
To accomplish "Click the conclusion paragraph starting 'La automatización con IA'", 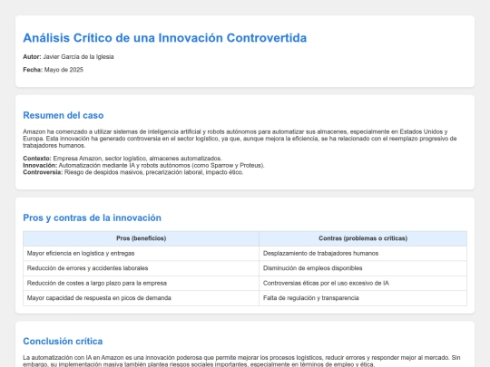I will [241, 361].
